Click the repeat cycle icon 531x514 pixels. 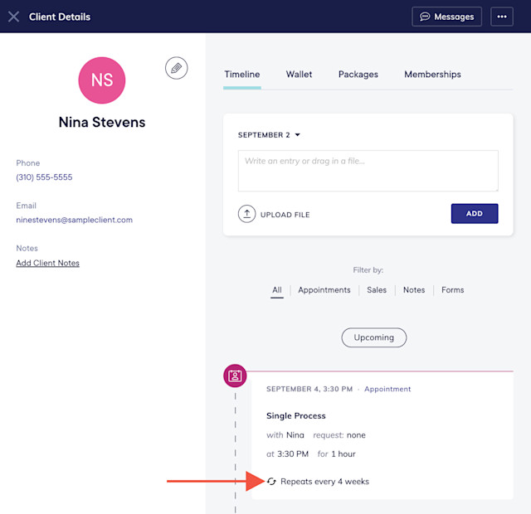pyautogui.click(x=271, y=481)
